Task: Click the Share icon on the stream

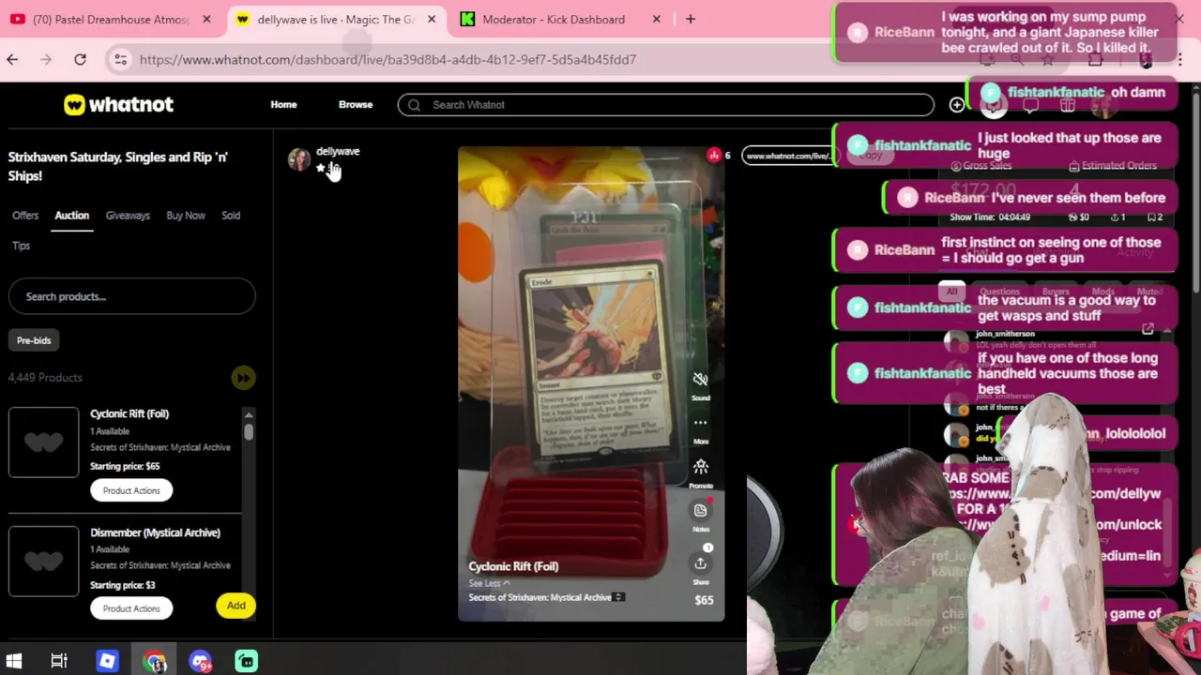Action: tap(700, 563)
